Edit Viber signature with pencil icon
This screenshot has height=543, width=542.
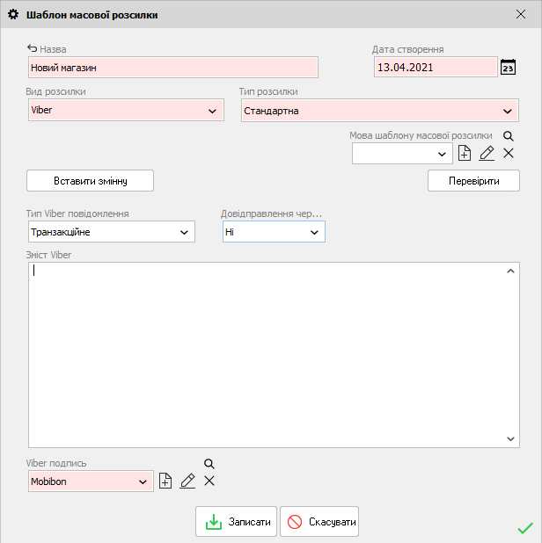pos(187,481)
